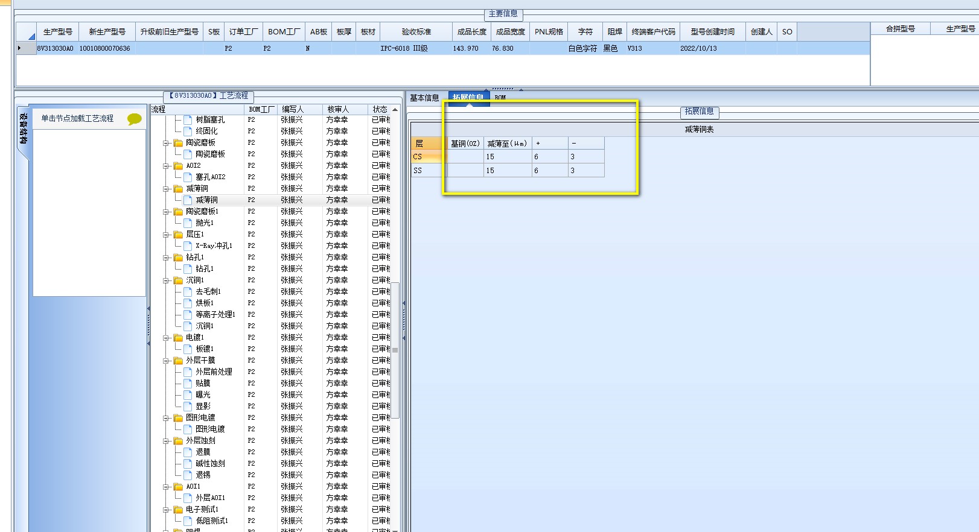The image size is (979, 532).
Task: Select the 等离子处理1 document icon
Action: click(188, 315)
